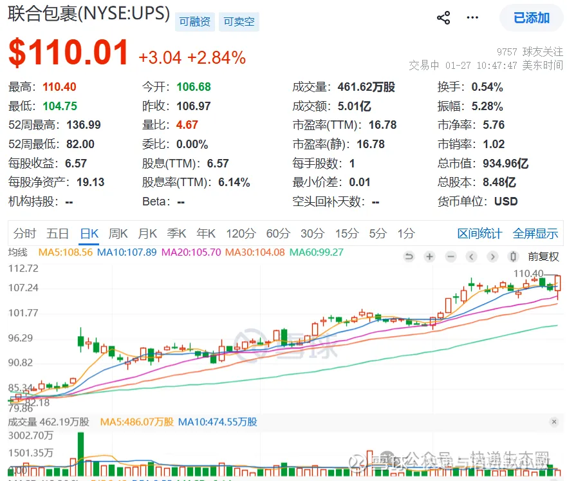The height and width of the screenshot is (481, 567).
Task: Switch to the 30分 chart tab
Action: pyautogui.click(x=312, y=234)
